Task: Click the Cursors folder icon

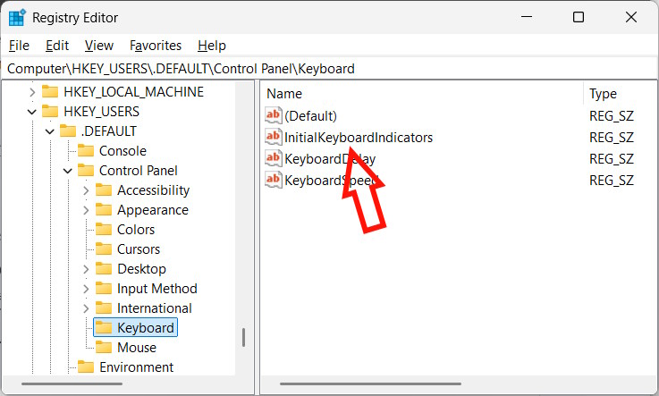Action: click(x=104, y=249)
